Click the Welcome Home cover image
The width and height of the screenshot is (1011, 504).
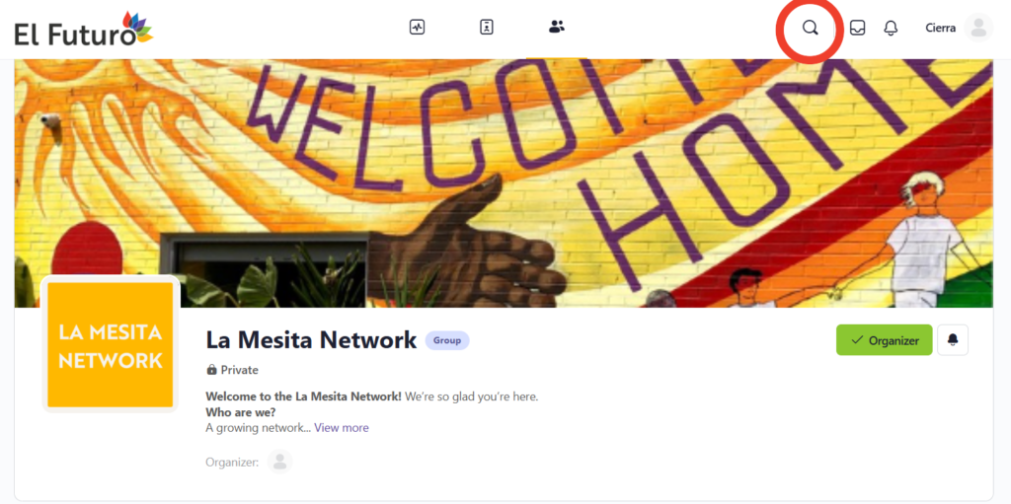click(503, 183)
